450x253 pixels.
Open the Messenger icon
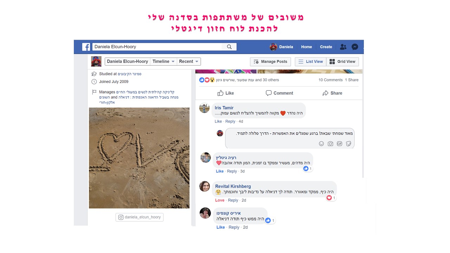[355, 47]
